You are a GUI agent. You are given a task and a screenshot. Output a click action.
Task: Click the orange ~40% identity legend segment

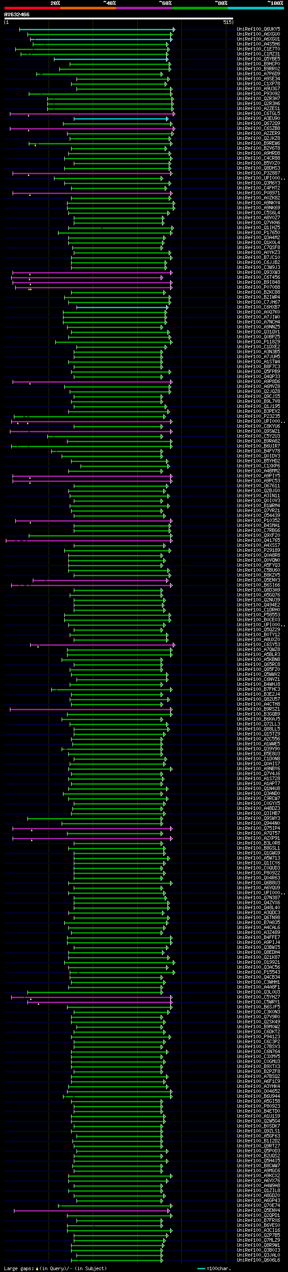(x=88, y=8)
